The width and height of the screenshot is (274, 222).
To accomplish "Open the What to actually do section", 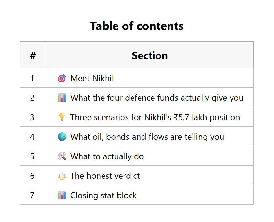I will [x=107, y=156].
